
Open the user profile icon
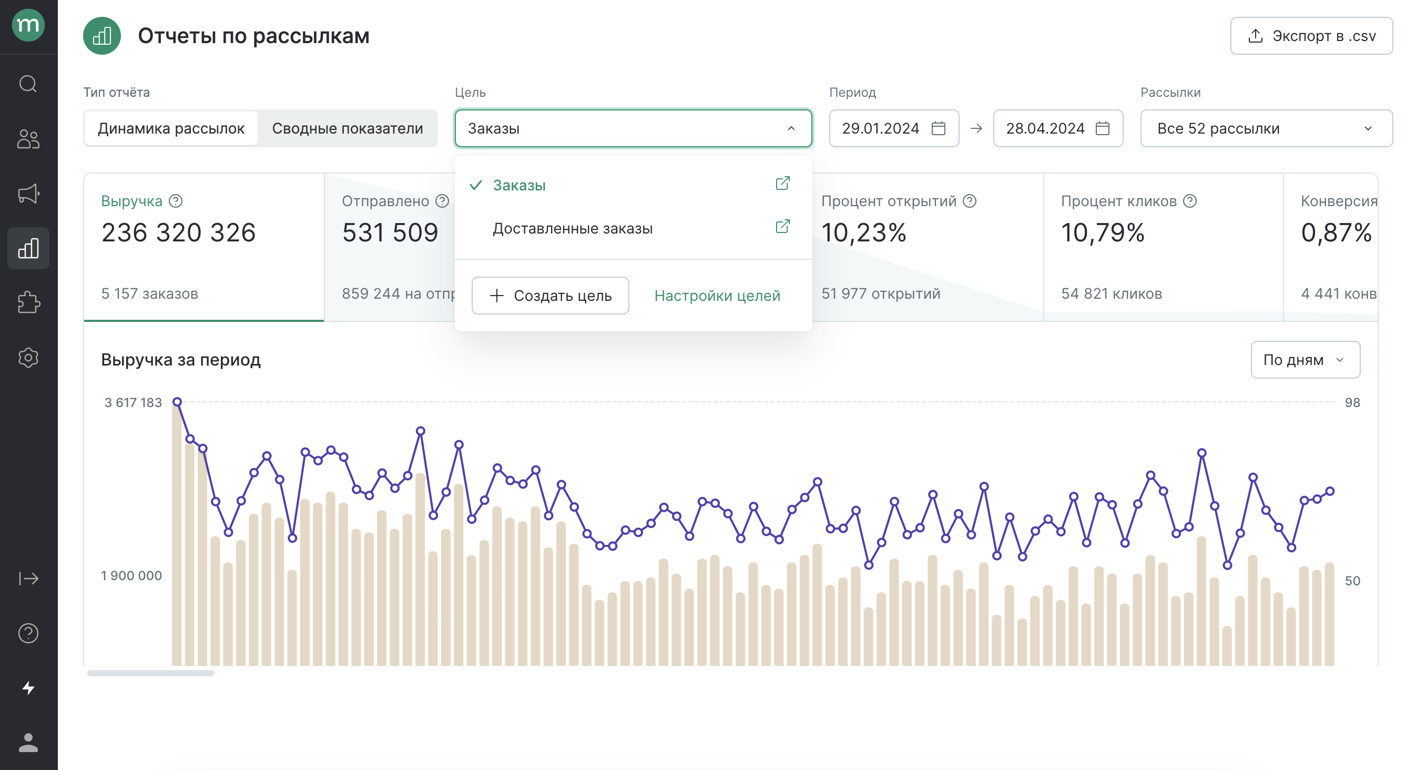[x=28, y=743]
